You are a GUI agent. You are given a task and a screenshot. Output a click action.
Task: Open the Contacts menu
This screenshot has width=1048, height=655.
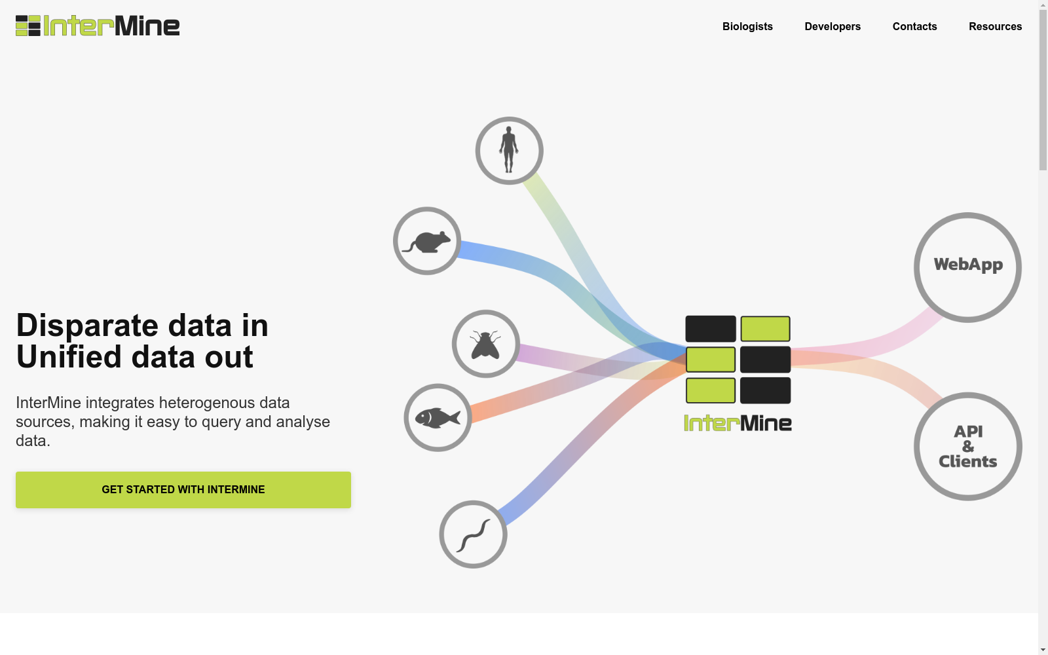point(914,26)
